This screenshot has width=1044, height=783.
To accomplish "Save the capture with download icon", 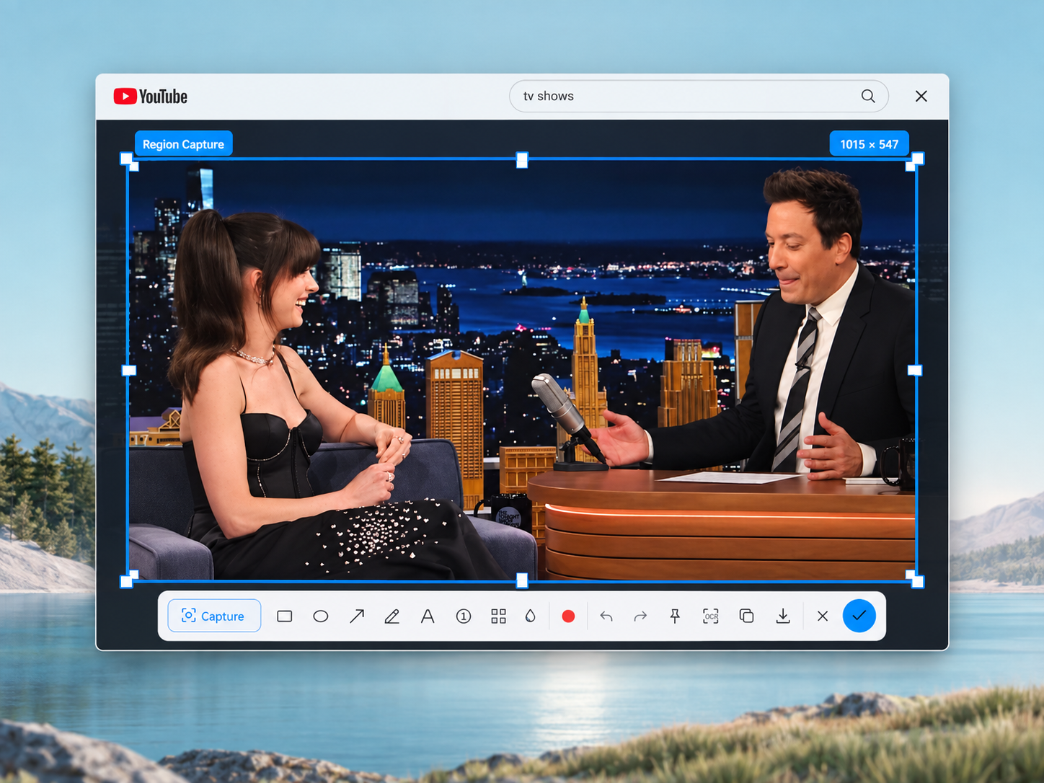I will pyautogui.click(x=783, y=616).
